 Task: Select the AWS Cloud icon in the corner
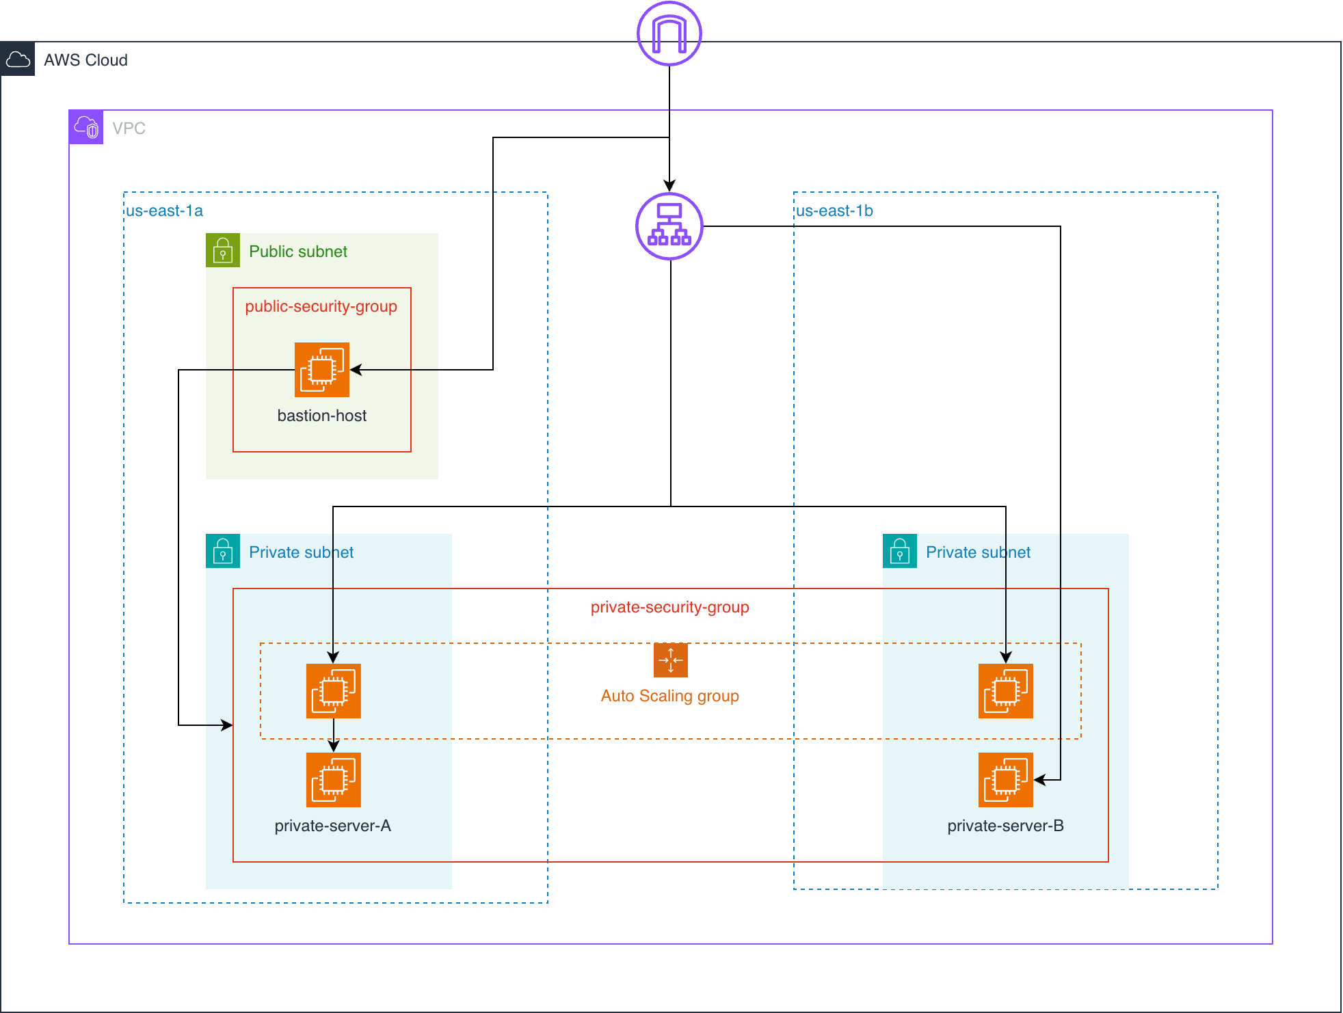[18, 59]
